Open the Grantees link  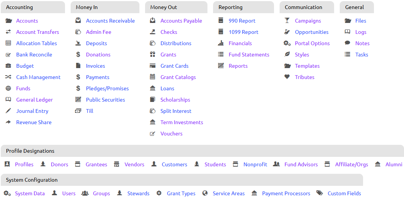(96, 164)
